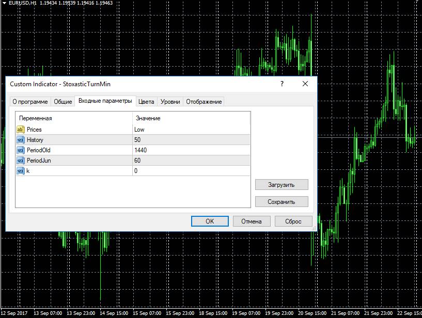
Task: Click the 15 Sep 07:00 time label
Action: [147, 313]
